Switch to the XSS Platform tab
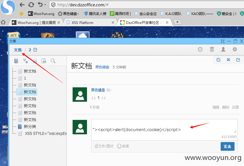Image resolution: width=244 pixels, height=166 pixels. [x=90, y=22]
